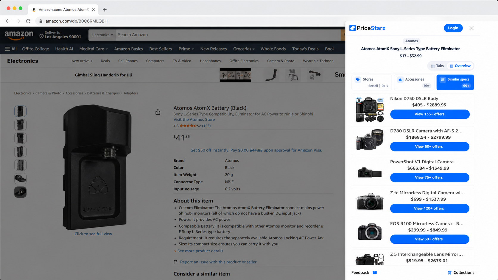View 135+ offers for Nikon D750

(x=430, y=114)
